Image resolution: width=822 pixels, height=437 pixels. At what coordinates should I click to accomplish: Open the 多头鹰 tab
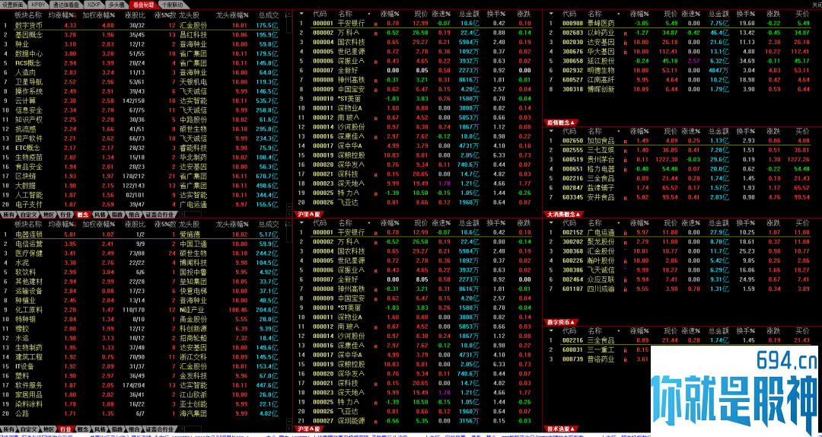click(116, 5)
